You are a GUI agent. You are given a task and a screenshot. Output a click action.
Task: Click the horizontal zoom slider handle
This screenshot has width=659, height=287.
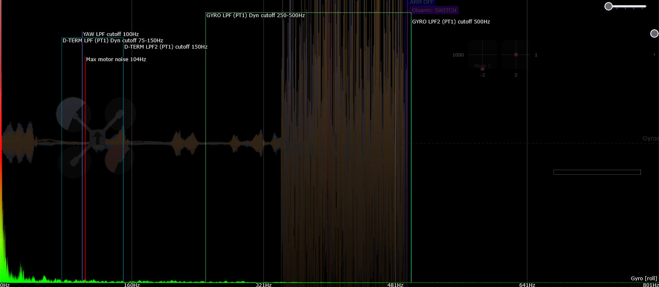pos(609,6)
